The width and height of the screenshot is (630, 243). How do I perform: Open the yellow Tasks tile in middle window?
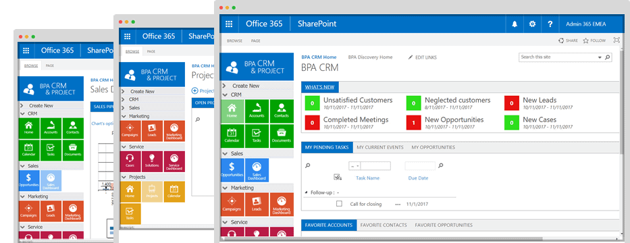click(130, 214)
